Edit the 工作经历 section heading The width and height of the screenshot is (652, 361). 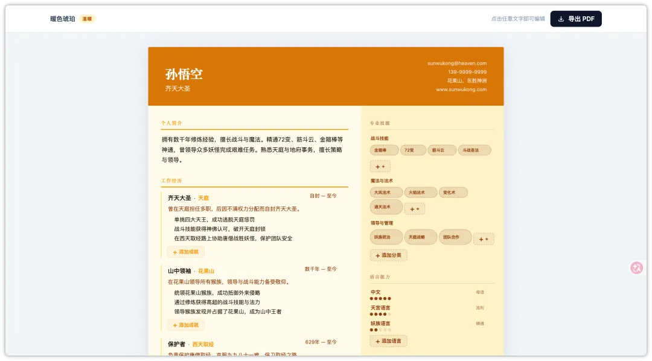point(171,180)
